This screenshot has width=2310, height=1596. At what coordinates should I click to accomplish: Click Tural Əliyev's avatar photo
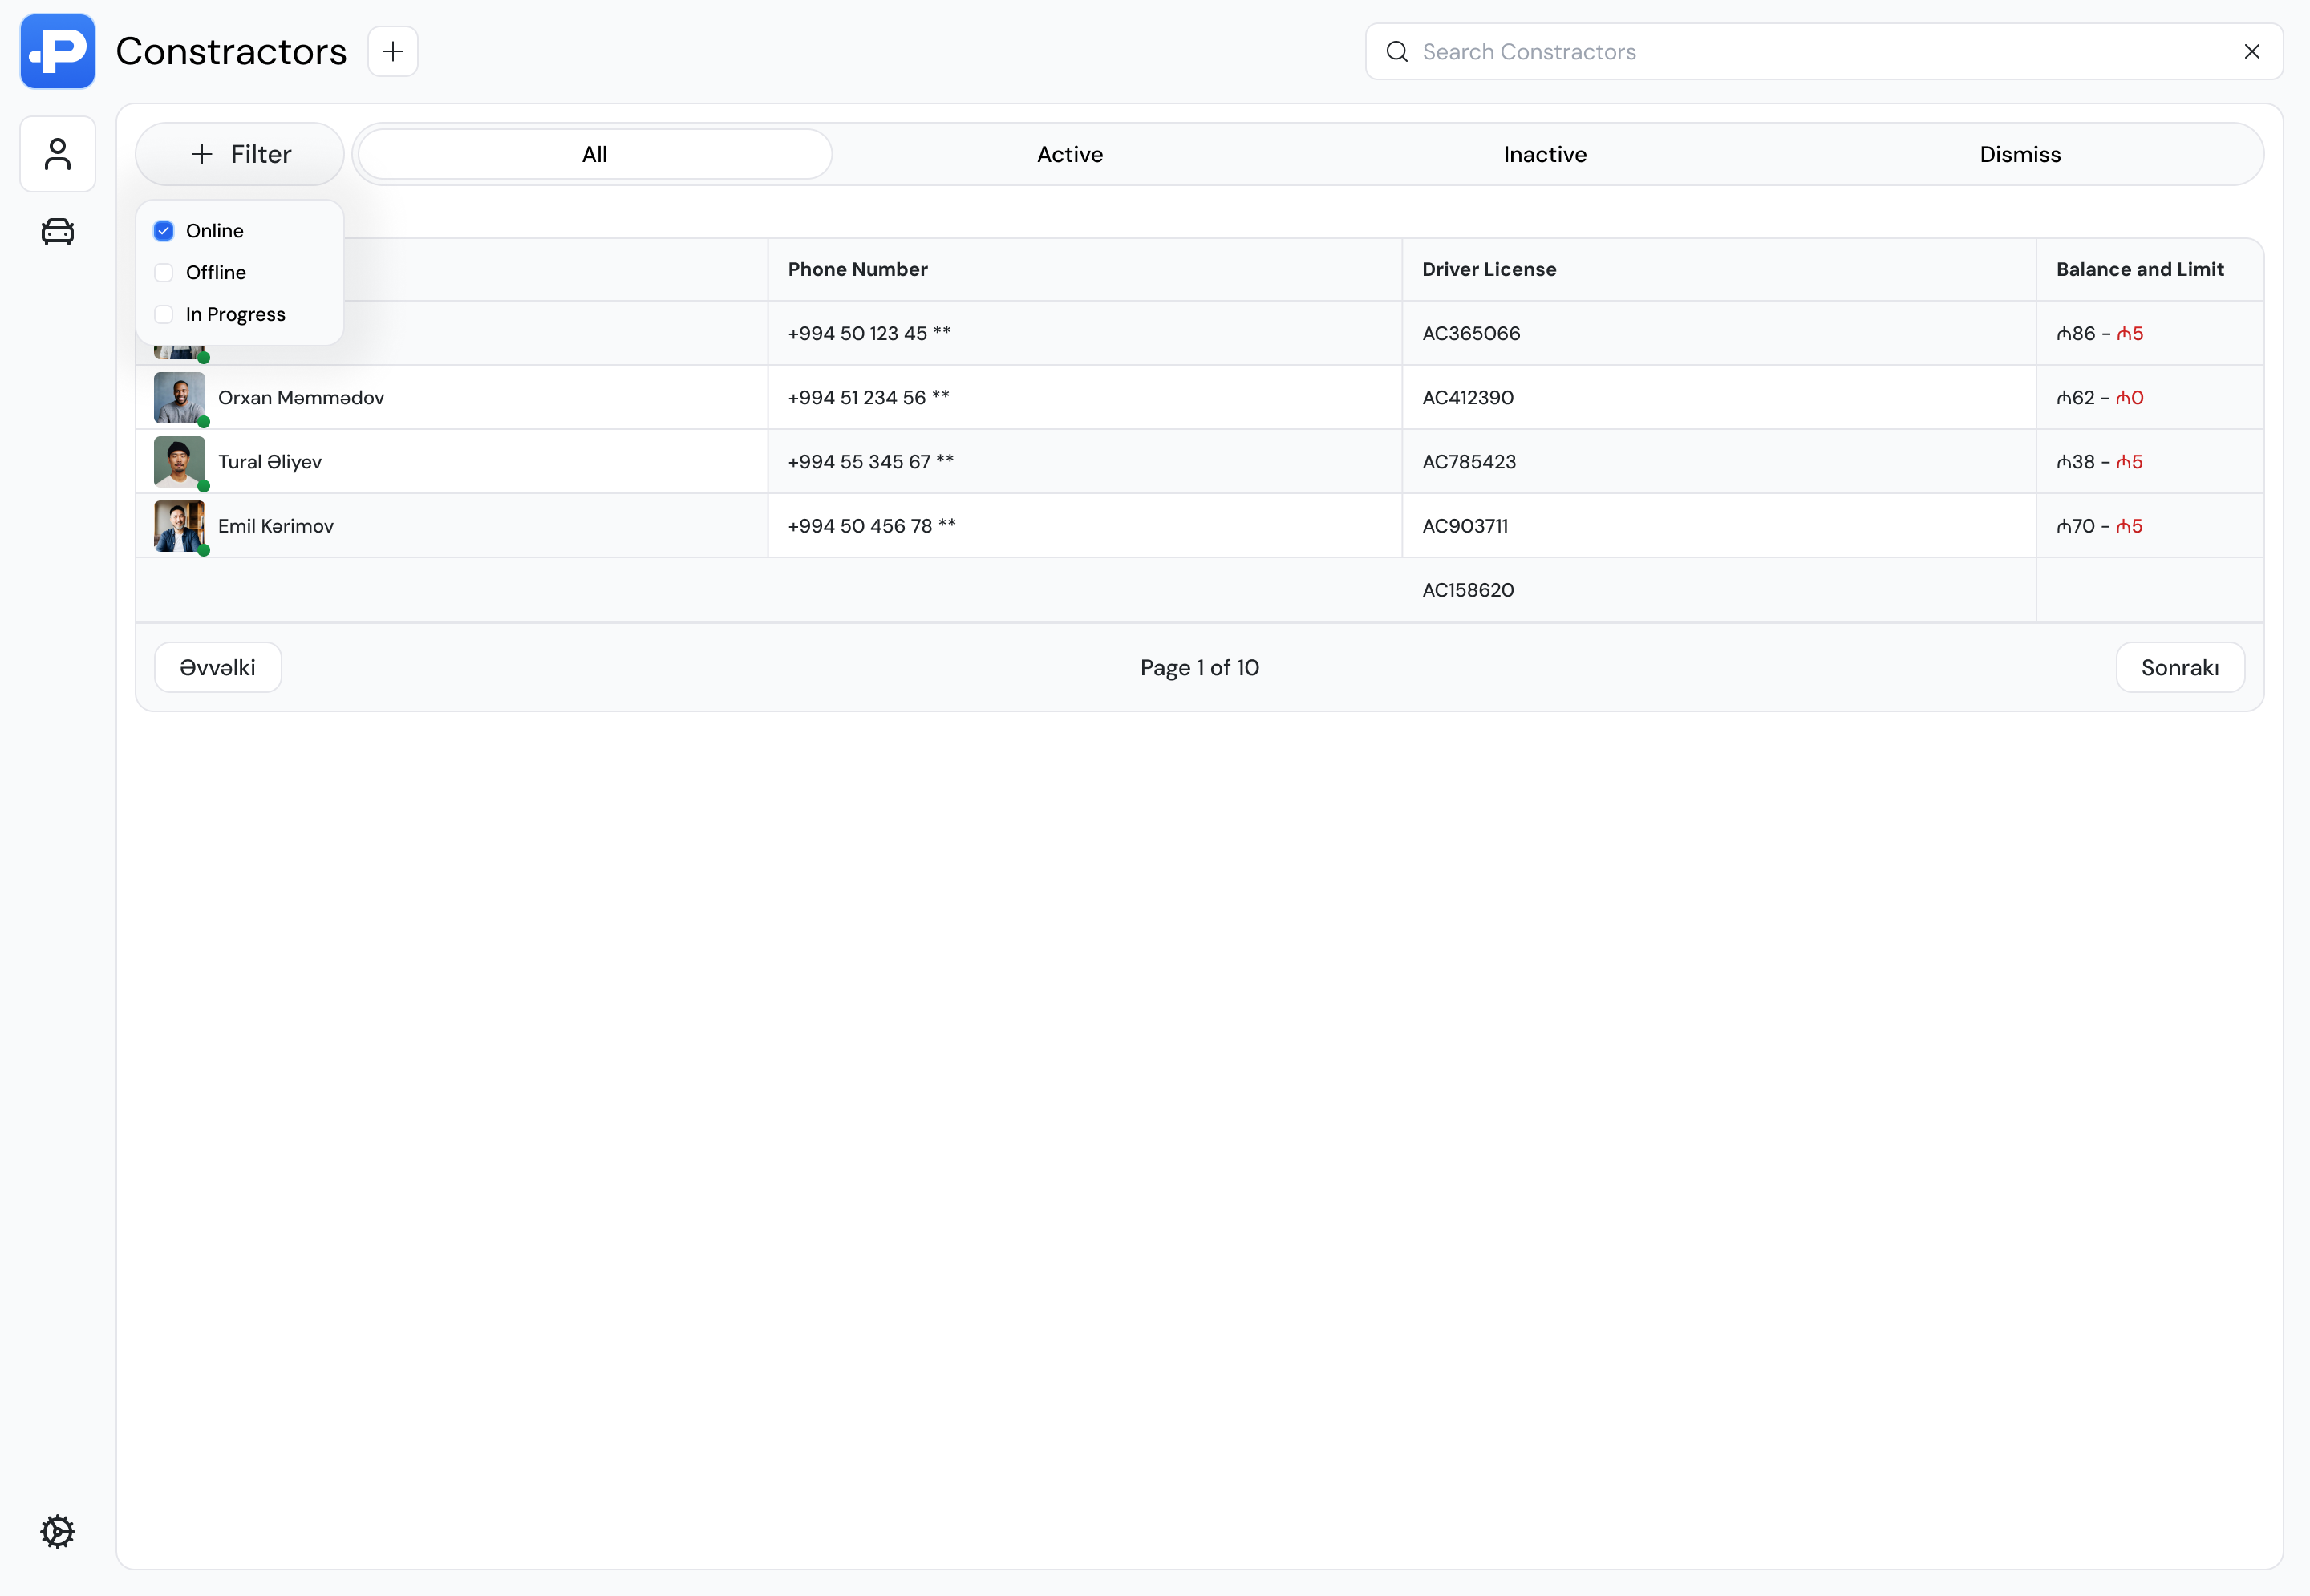coord(179,461)
